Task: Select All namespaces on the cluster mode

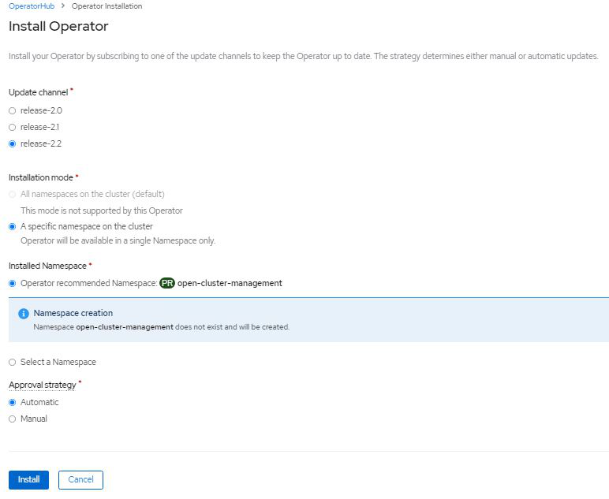Action: (12, 194)
